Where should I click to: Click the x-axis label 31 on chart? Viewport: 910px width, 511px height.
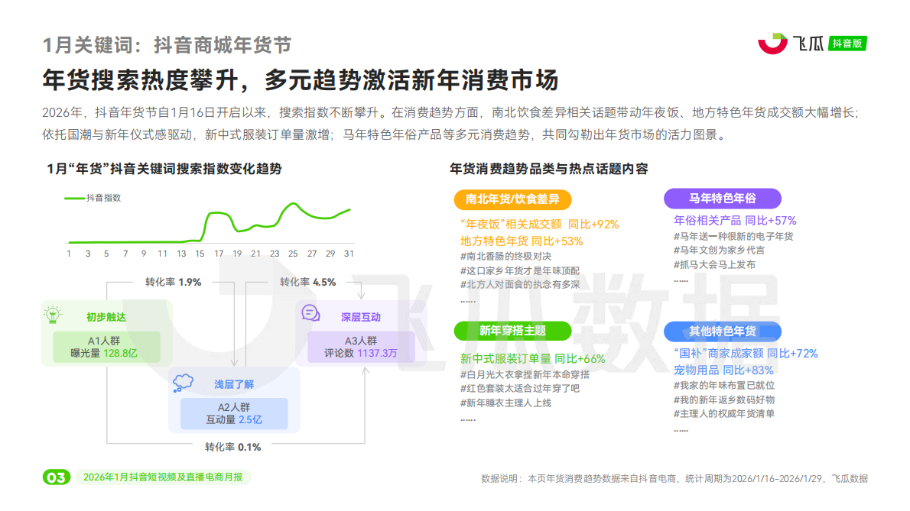[349, 254]
